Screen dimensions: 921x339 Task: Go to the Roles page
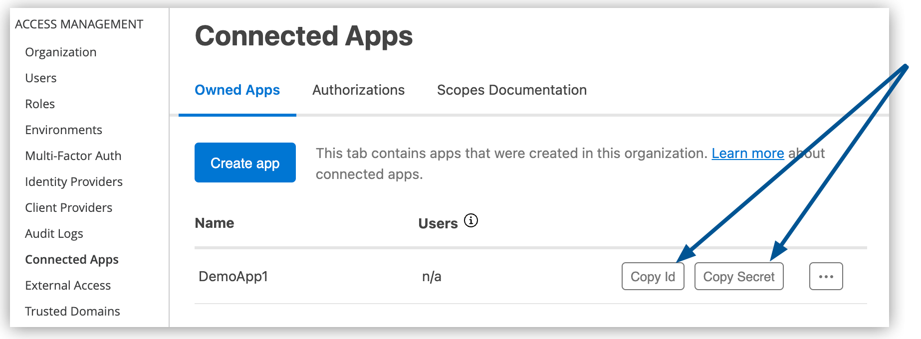point(40,104)
